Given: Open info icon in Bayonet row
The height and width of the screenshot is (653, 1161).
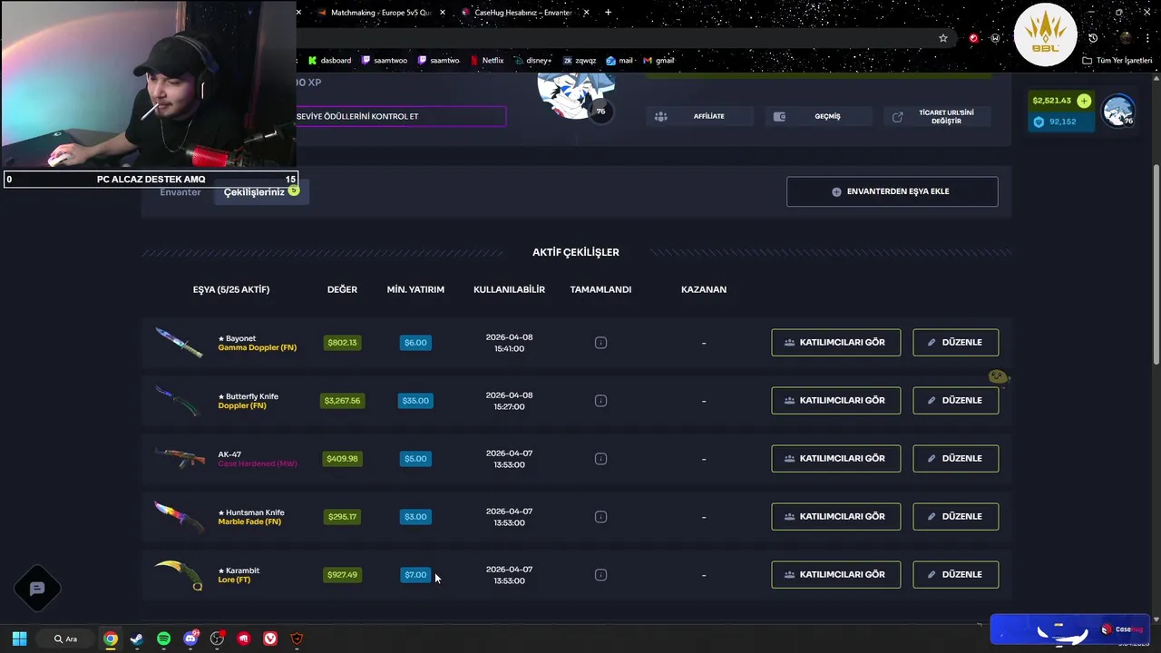Looking at the screenshot, I should pos(600,343).
